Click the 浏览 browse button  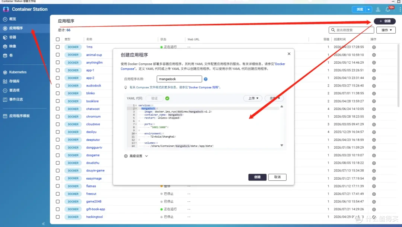coord(359,9)
